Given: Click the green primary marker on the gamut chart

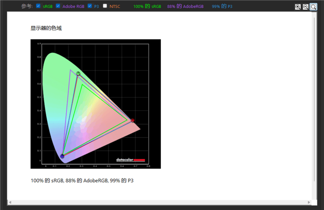Looking at the screenshot, I should (x=78, y=73).
